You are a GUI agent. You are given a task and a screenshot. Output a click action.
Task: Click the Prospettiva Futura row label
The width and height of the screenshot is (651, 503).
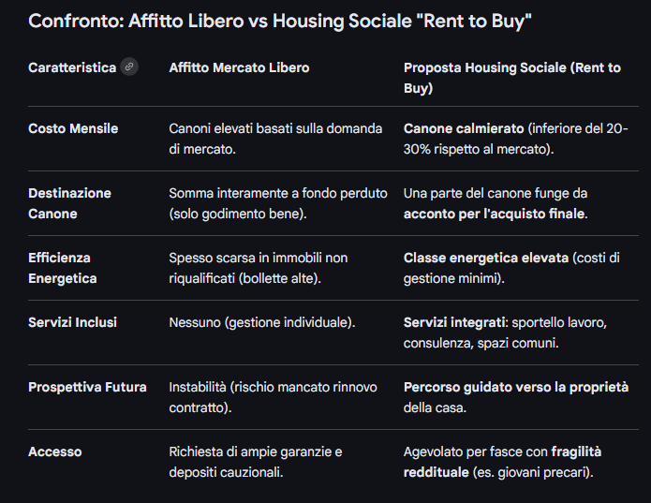click(87, 387)
